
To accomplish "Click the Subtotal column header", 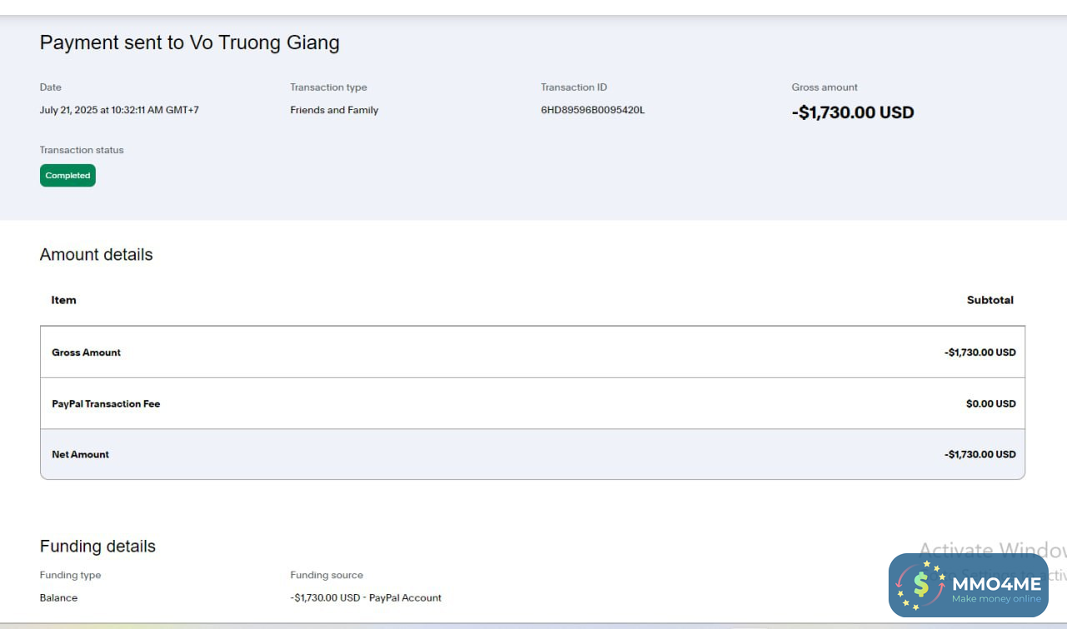I will click(989, 300).
